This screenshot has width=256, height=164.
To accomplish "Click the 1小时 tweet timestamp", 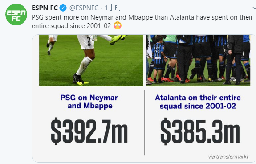I will tap(113, 8).
